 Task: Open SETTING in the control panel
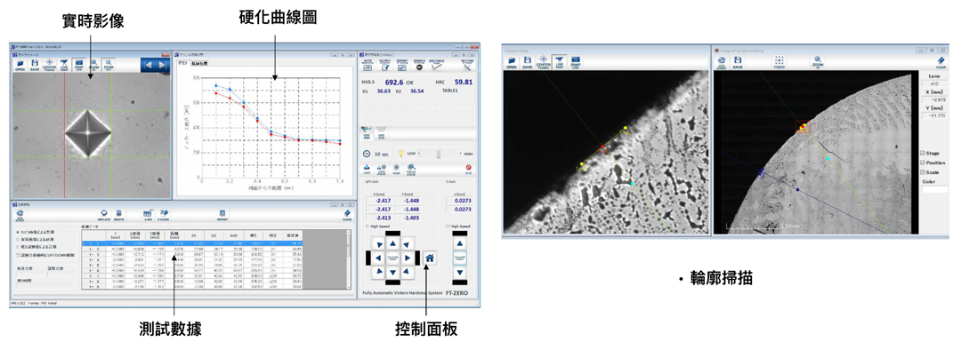coord(467,65)
